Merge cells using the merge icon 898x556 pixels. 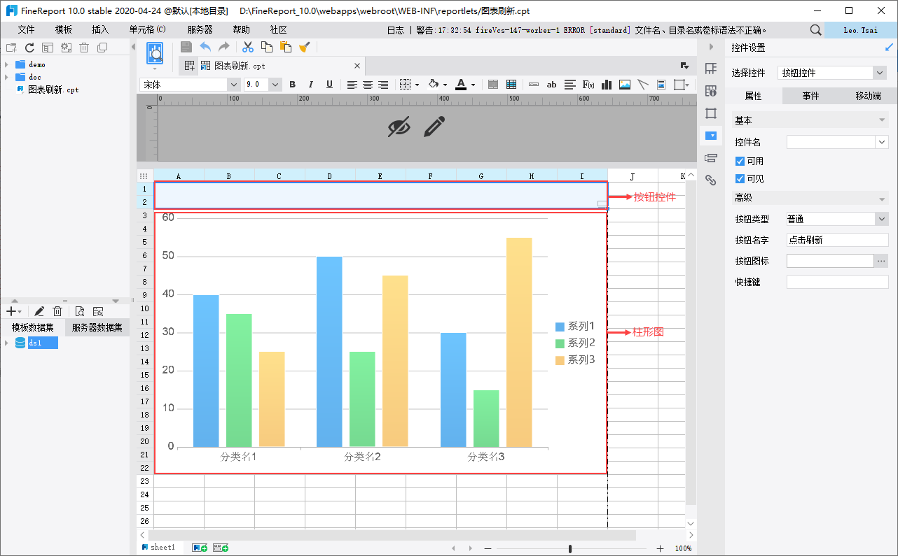tap(493, 85)
